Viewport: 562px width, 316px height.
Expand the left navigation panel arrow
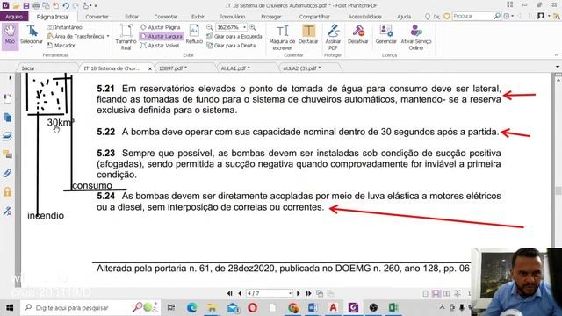(10, 78)
